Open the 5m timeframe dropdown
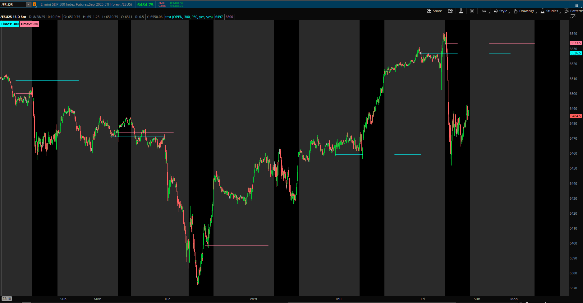Viewport: 583px width, 303px height. tap(484, 11)
